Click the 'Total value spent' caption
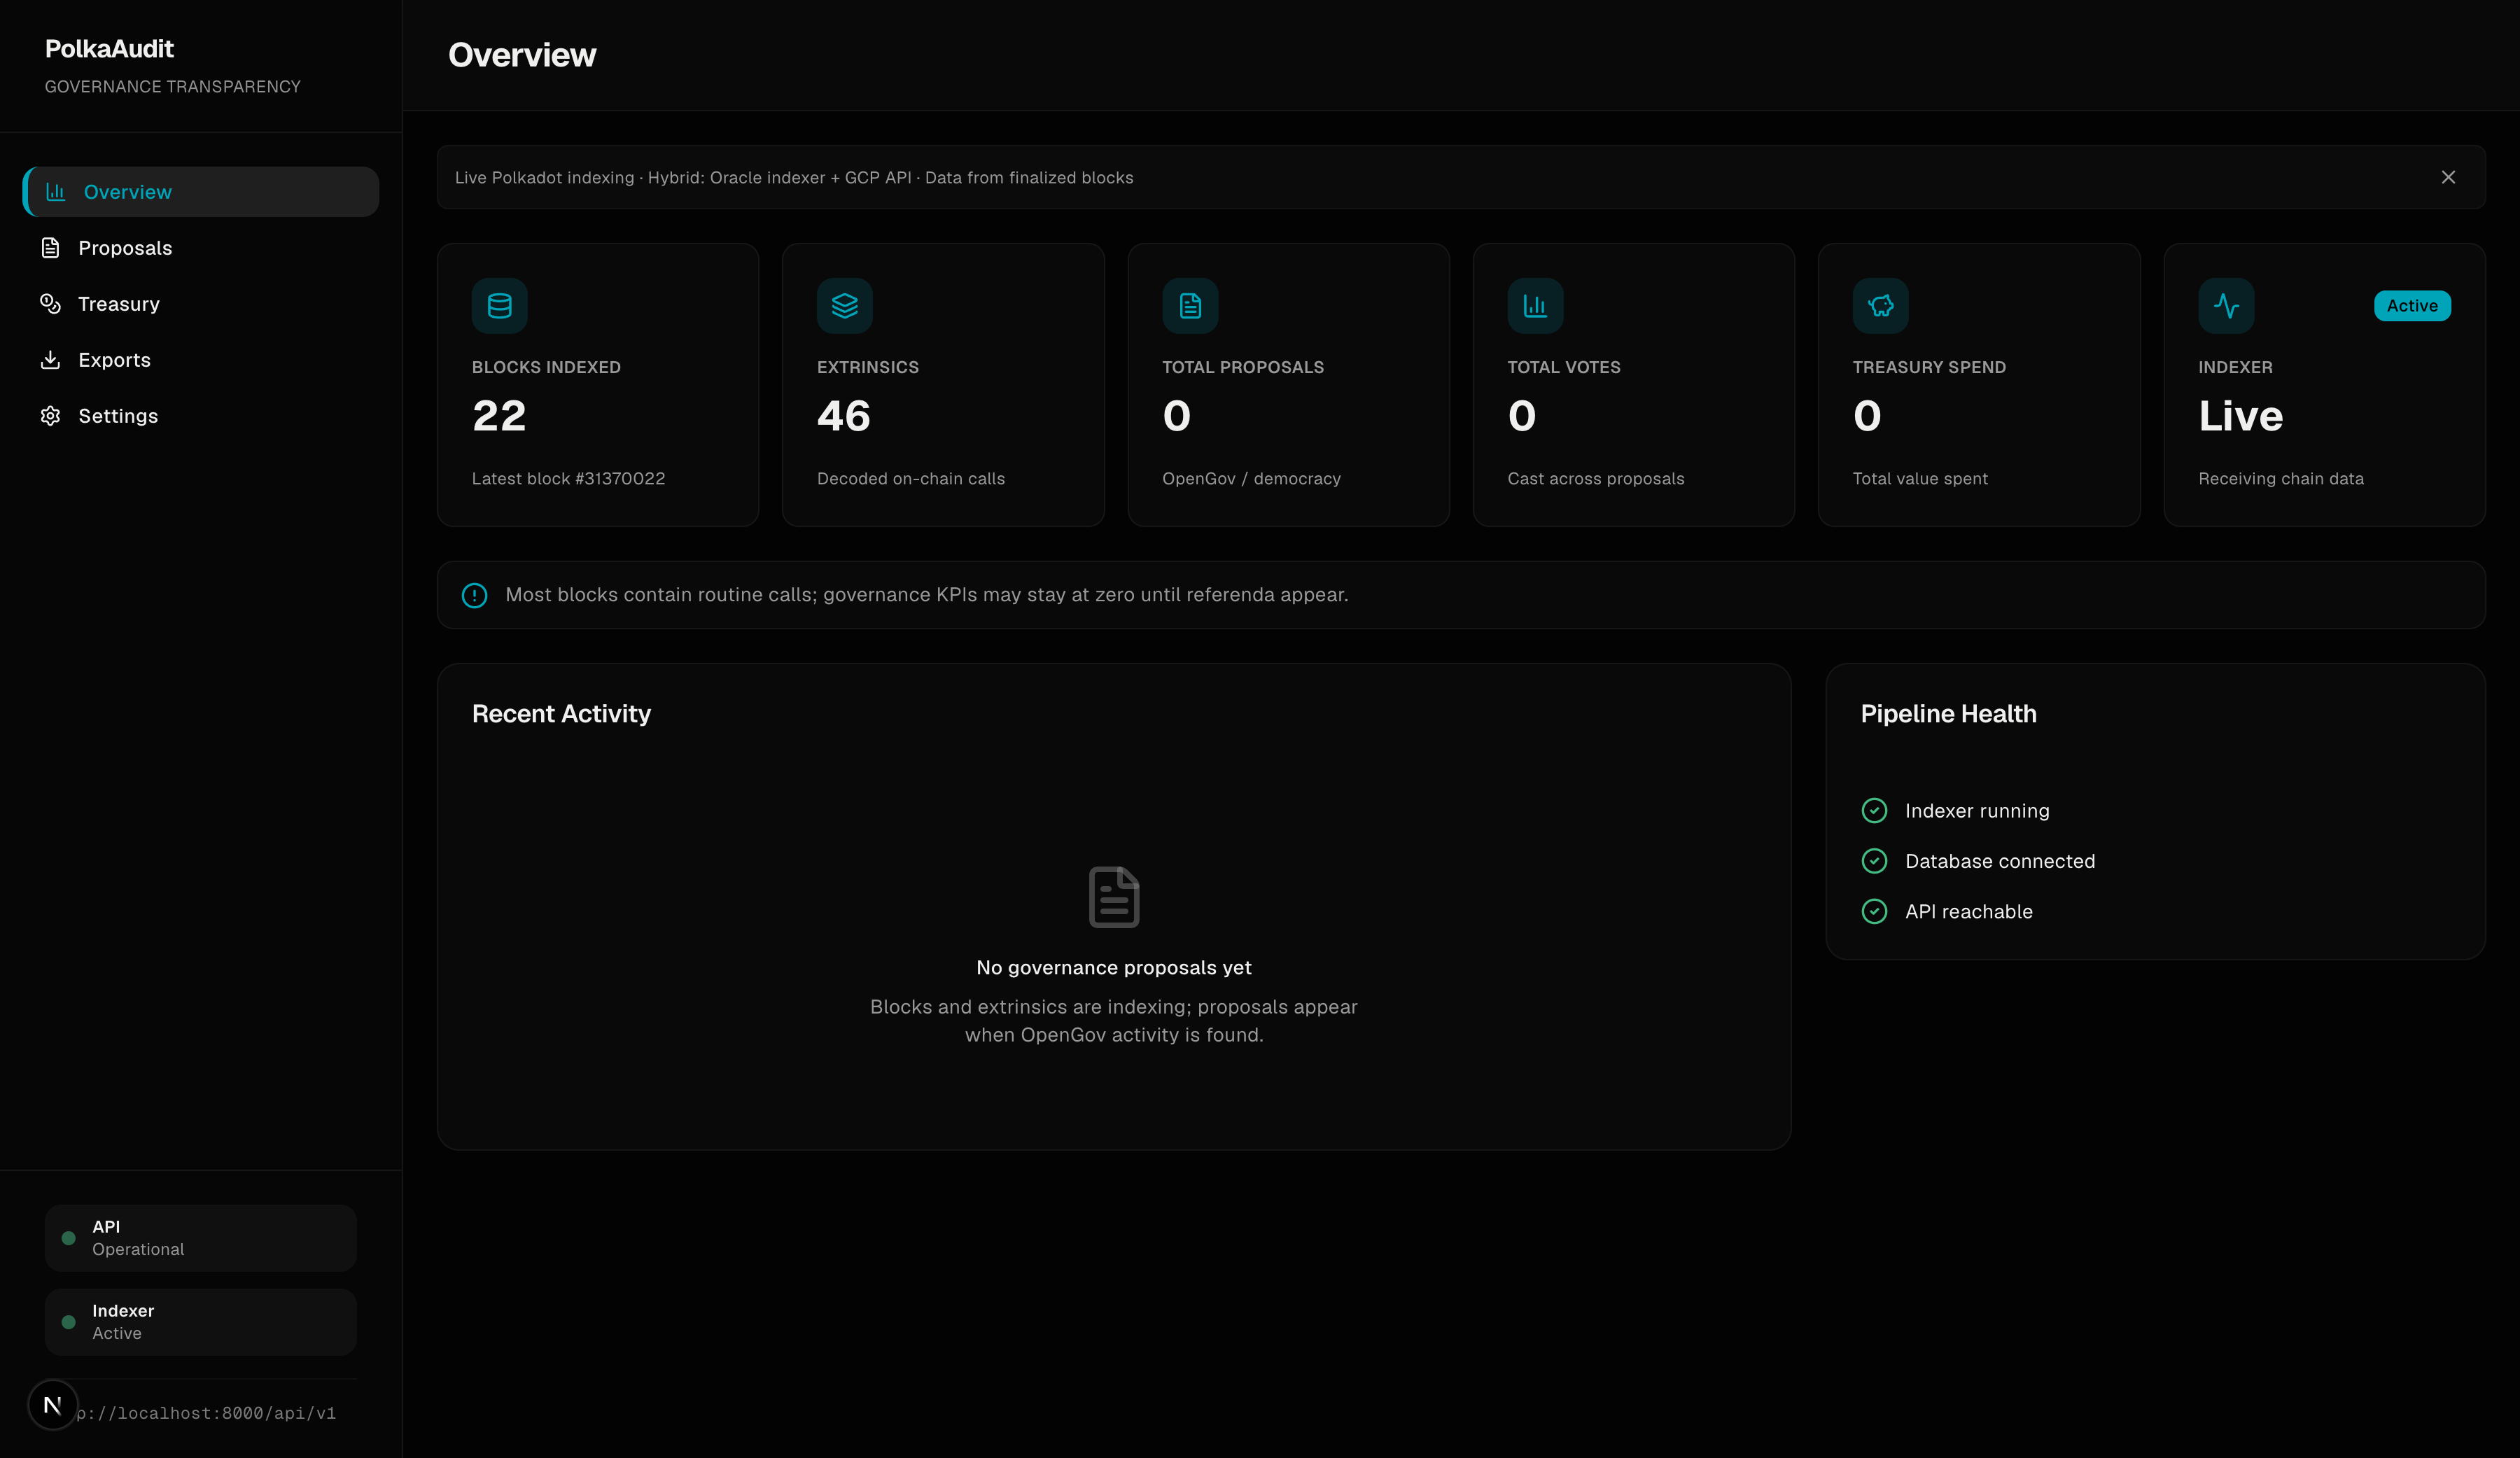Image resolution: width=2520 pixels, height=1458 pixels. [1920, 479]
